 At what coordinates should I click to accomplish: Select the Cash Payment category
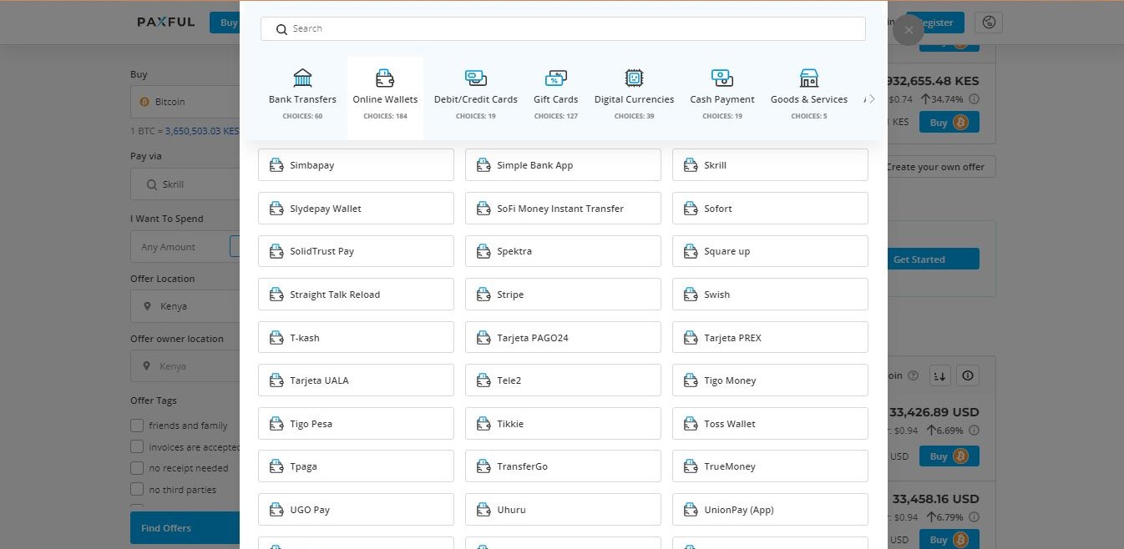pos(722,97)
